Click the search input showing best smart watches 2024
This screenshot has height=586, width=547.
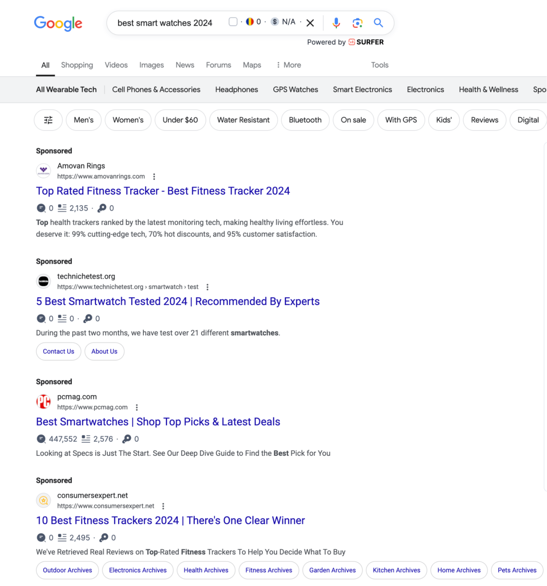coord(165,23)
